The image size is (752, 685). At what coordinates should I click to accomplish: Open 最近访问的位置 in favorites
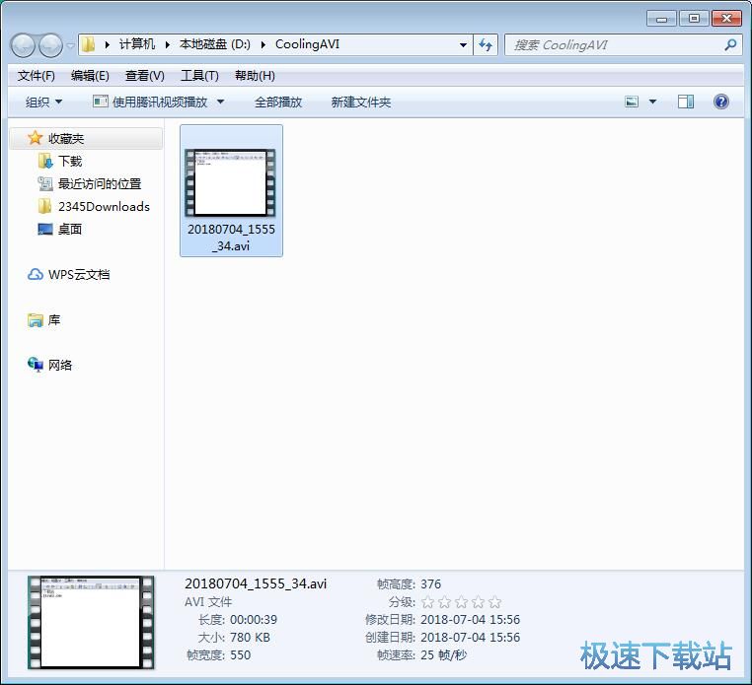[x=100, y=184]
